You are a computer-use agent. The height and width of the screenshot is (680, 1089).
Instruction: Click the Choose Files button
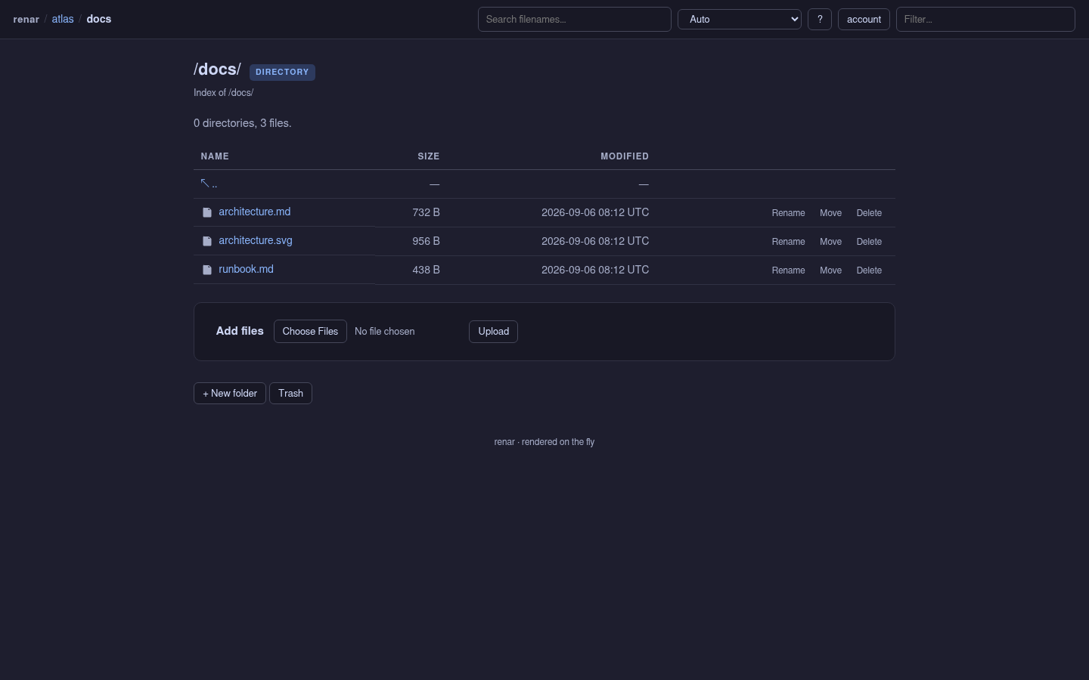(310, 332)
